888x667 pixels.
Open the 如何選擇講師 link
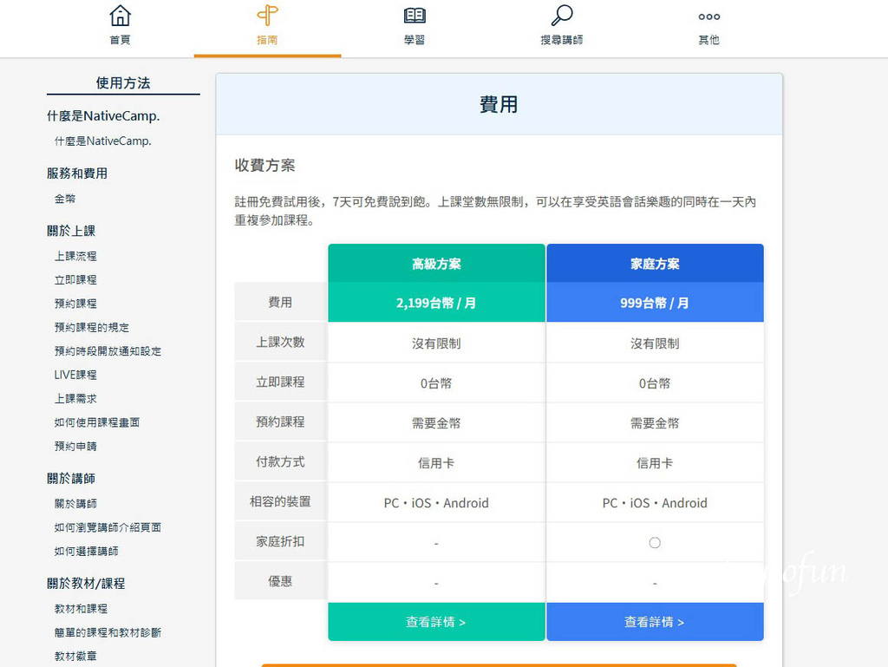pyautogui.click(x=86, y=551)
